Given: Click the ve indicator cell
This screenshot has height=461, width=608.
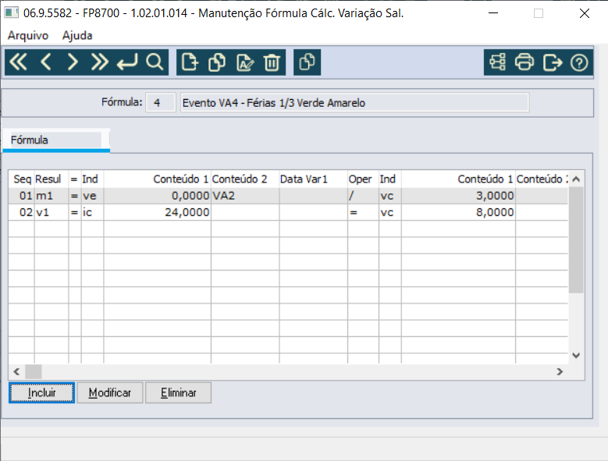Looking at the screenshot, I should 92,196.
